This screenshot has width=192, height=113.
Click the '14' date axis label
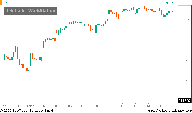click(148, 106)
